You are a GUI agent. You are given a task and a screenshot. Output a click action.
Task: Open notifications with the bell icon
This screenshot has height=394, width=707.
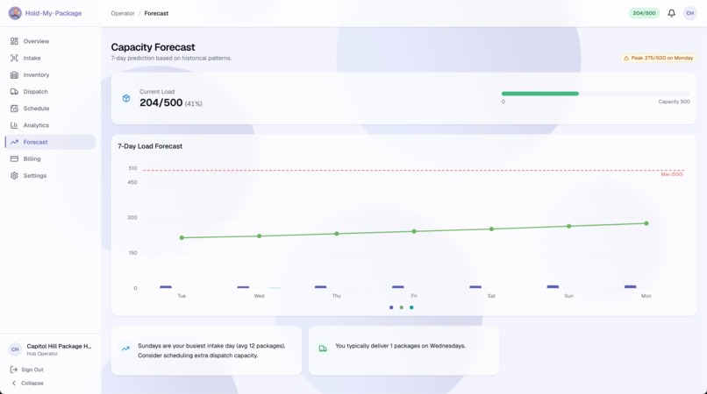click(x=671, y=13)
